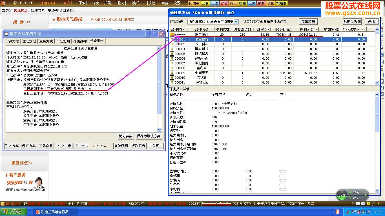Click the 程序交易评测系统 window title icon
Viewport: 385px width, 216px height.
(6, 34)
